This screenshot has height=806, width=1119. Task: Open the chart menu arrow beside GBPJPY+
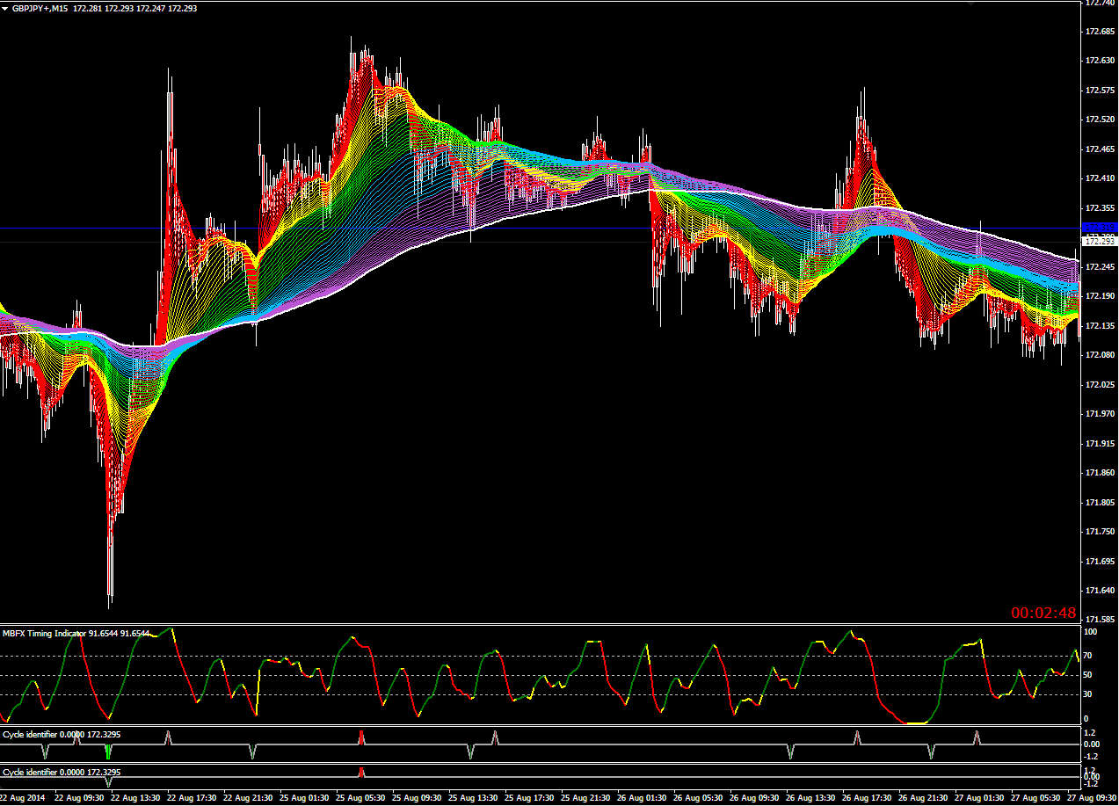tap(5, 8)
